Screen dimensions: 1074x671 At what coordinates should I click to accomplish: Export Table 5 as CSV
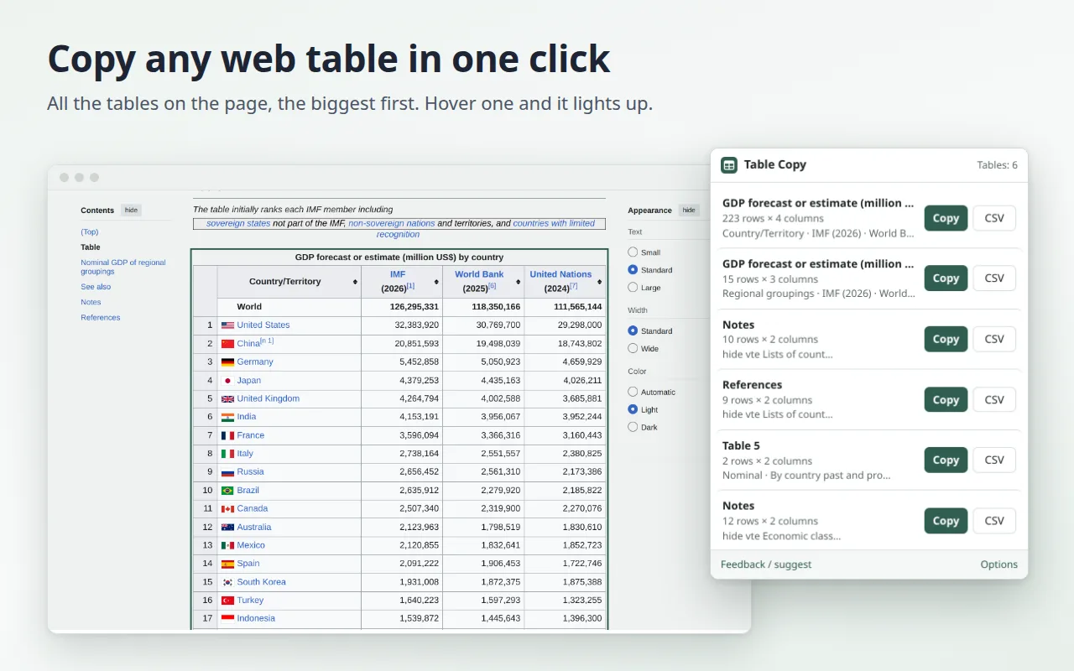(x=994, y=460)
